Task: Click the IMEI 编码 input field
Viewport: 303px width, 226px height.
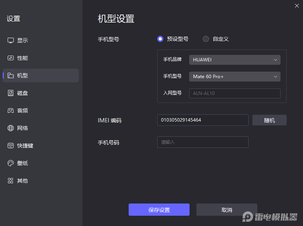Action: pyautogui.click(x=203, y=120)
